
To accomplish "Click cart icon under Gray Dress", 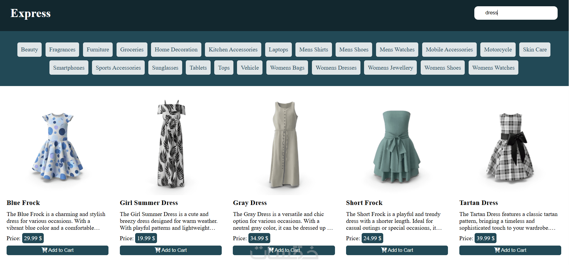I will point(271,250).
